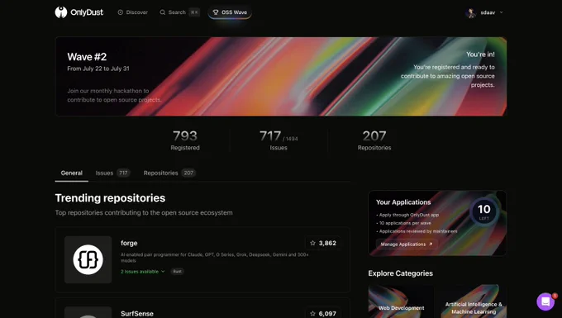Click Manage Applications button
This screenshot has height=318, width=562.
407,244
